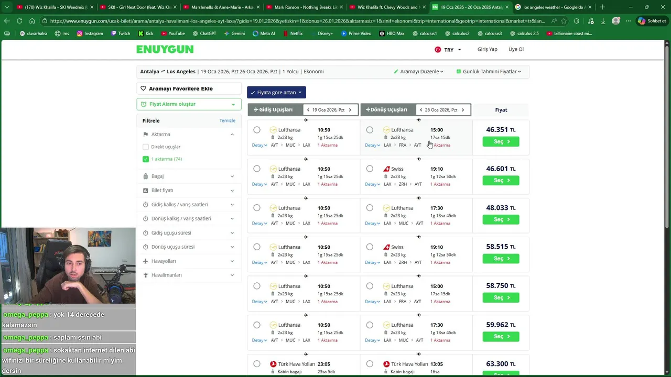671x377 pixels.
Task: Click the browser address bar URL
Action: (297, 21)
